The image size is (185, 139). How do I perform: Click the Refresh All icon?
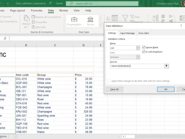click(x=27, y=18)
